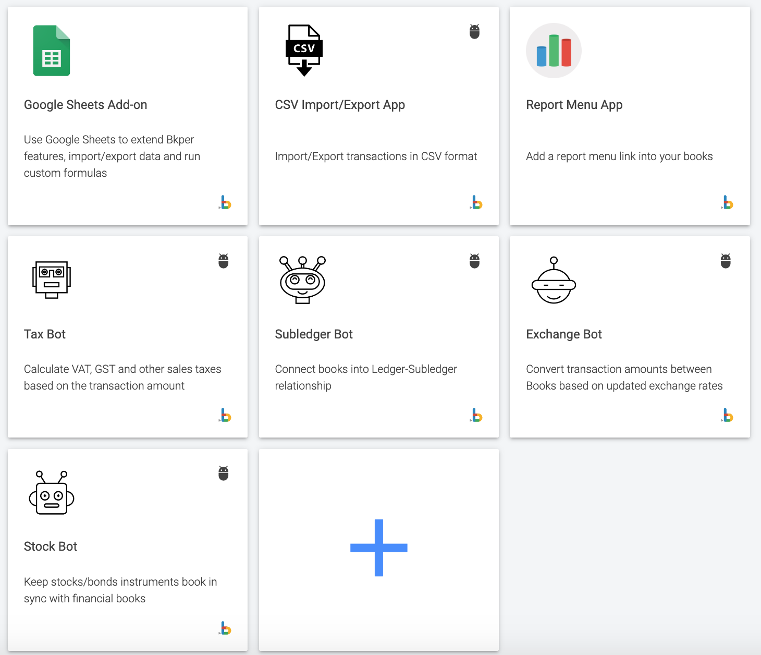Click the Subledger Bot antenna robot icon
The width and height of the screenshot is (761, 655).
[x=303, y=280]
